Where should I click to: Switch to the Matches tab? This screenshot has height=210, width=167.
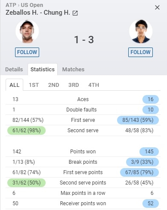73,69
